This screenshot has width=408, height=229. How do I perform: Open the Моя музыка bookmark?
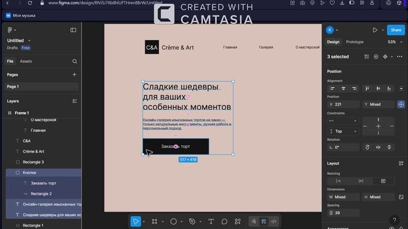[20, 15]
